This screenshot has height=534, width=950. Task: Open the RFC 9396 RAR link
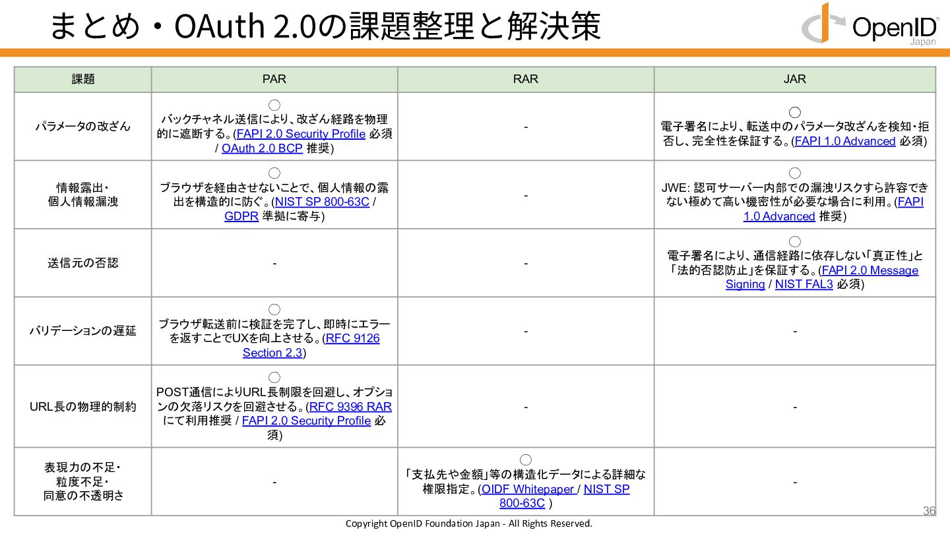point(350,407)
